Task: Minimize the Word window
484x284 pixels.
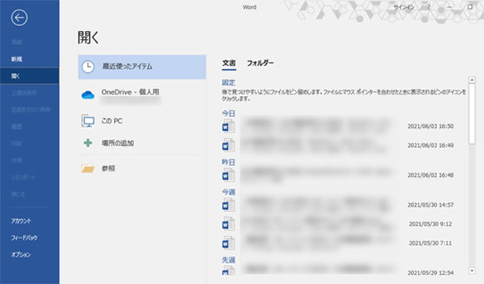Action: point(450,7)
